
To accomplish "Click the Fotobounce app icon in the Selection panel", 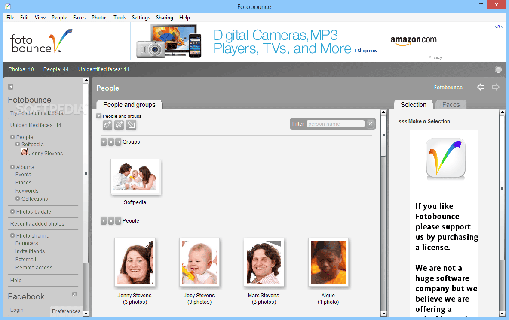I will click(x=446, y=158).
